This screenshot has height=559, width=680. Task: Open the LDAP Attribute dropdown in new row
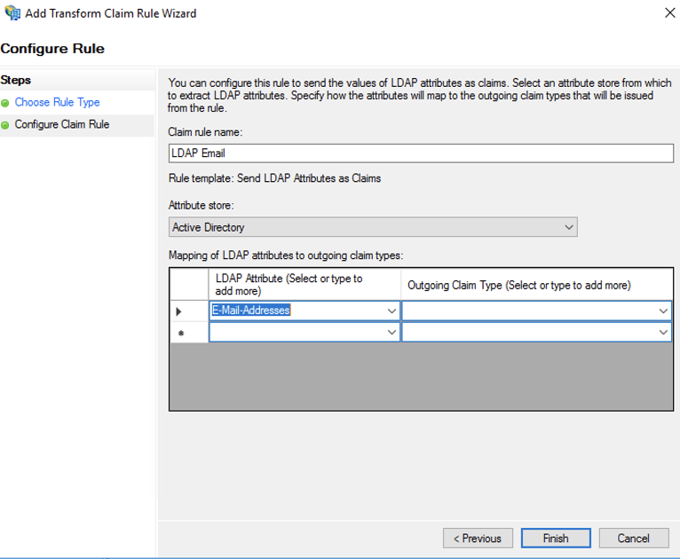[391, 332]
